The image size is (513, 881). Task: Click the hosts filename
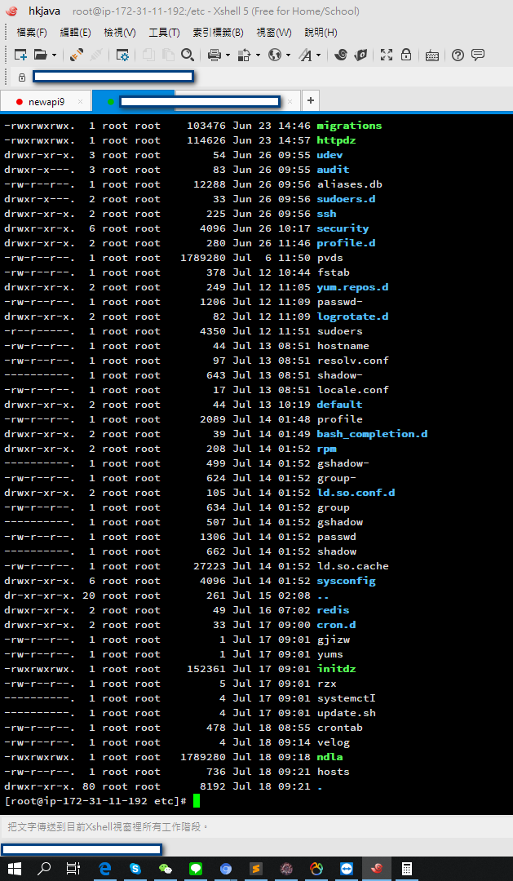pos(334,772)
